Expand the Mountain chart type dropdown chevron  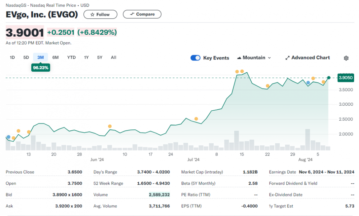270,58
